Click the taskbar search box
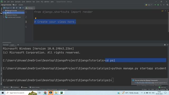 tap(21, 93)
